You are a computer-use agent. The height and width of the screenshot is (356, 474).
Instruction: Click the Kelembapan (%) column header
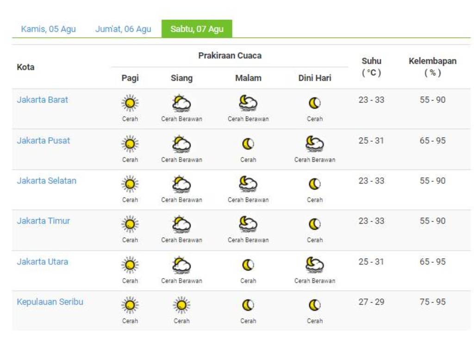(432, 67)
